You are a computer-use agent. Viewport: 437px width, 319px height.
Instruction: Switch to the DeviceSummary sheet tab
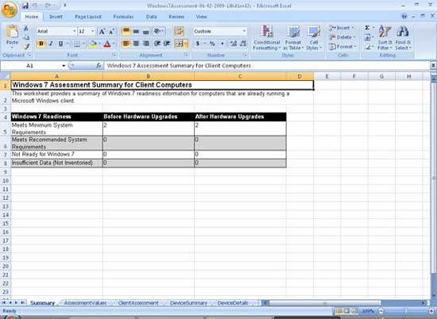click(x=188, y=303)
